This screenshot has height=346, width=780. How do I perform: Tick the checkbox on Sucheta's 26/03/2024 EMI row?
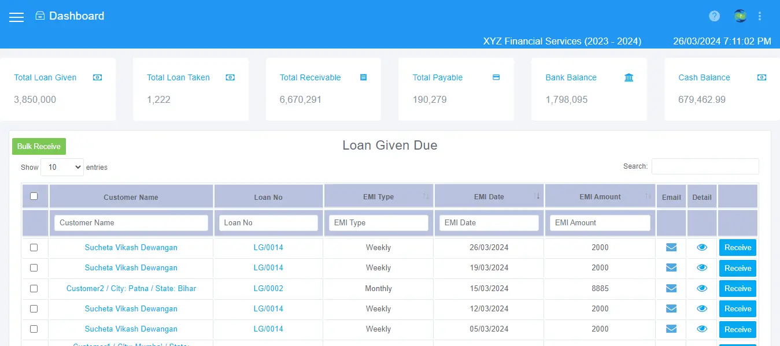pyautogui.click(x=34, y=247)
